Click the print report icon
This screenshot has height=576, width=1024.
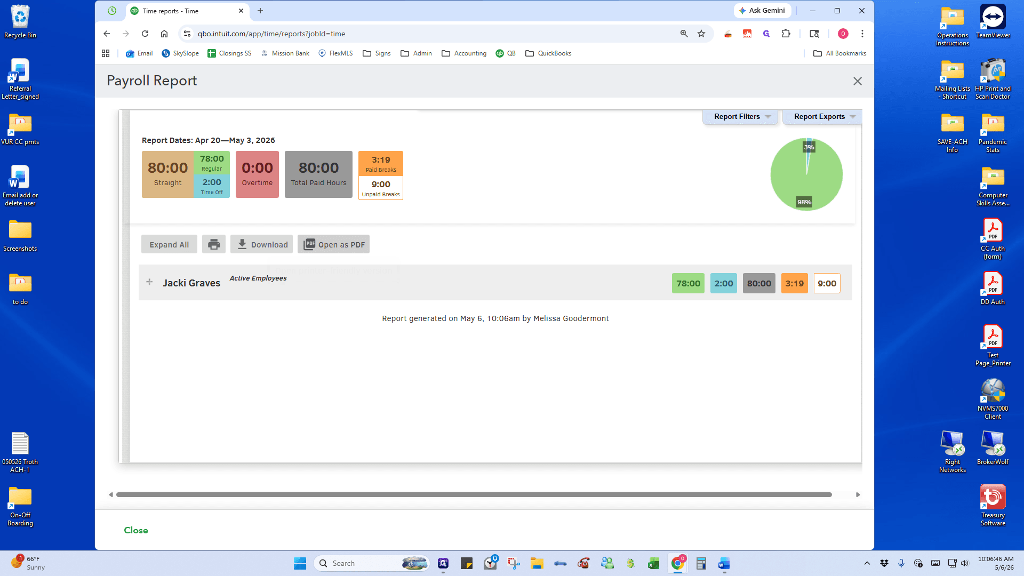pyautogui.click(x=214, y=244)
